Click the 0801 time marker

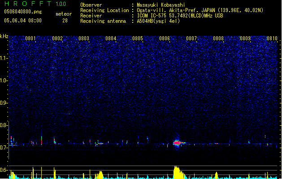[30, 38]
